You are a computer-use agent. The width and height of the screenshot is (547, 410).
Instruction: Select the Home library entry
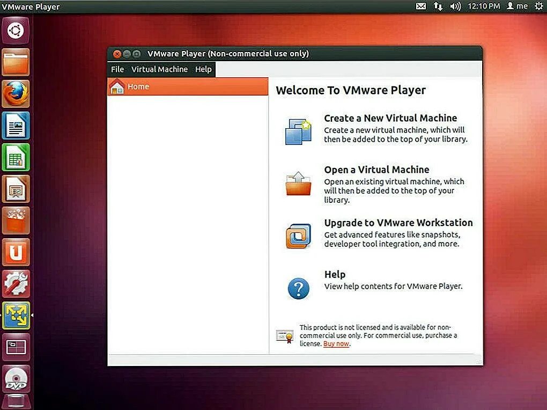188,86
